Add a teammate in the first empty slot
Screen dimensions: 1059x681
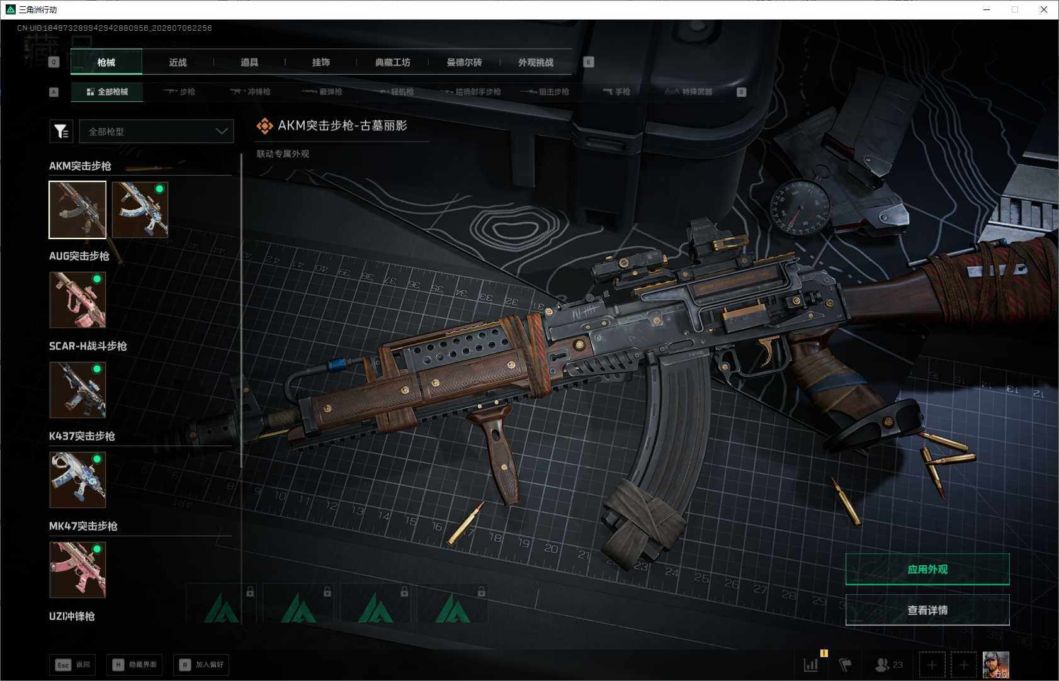point(932,665)
